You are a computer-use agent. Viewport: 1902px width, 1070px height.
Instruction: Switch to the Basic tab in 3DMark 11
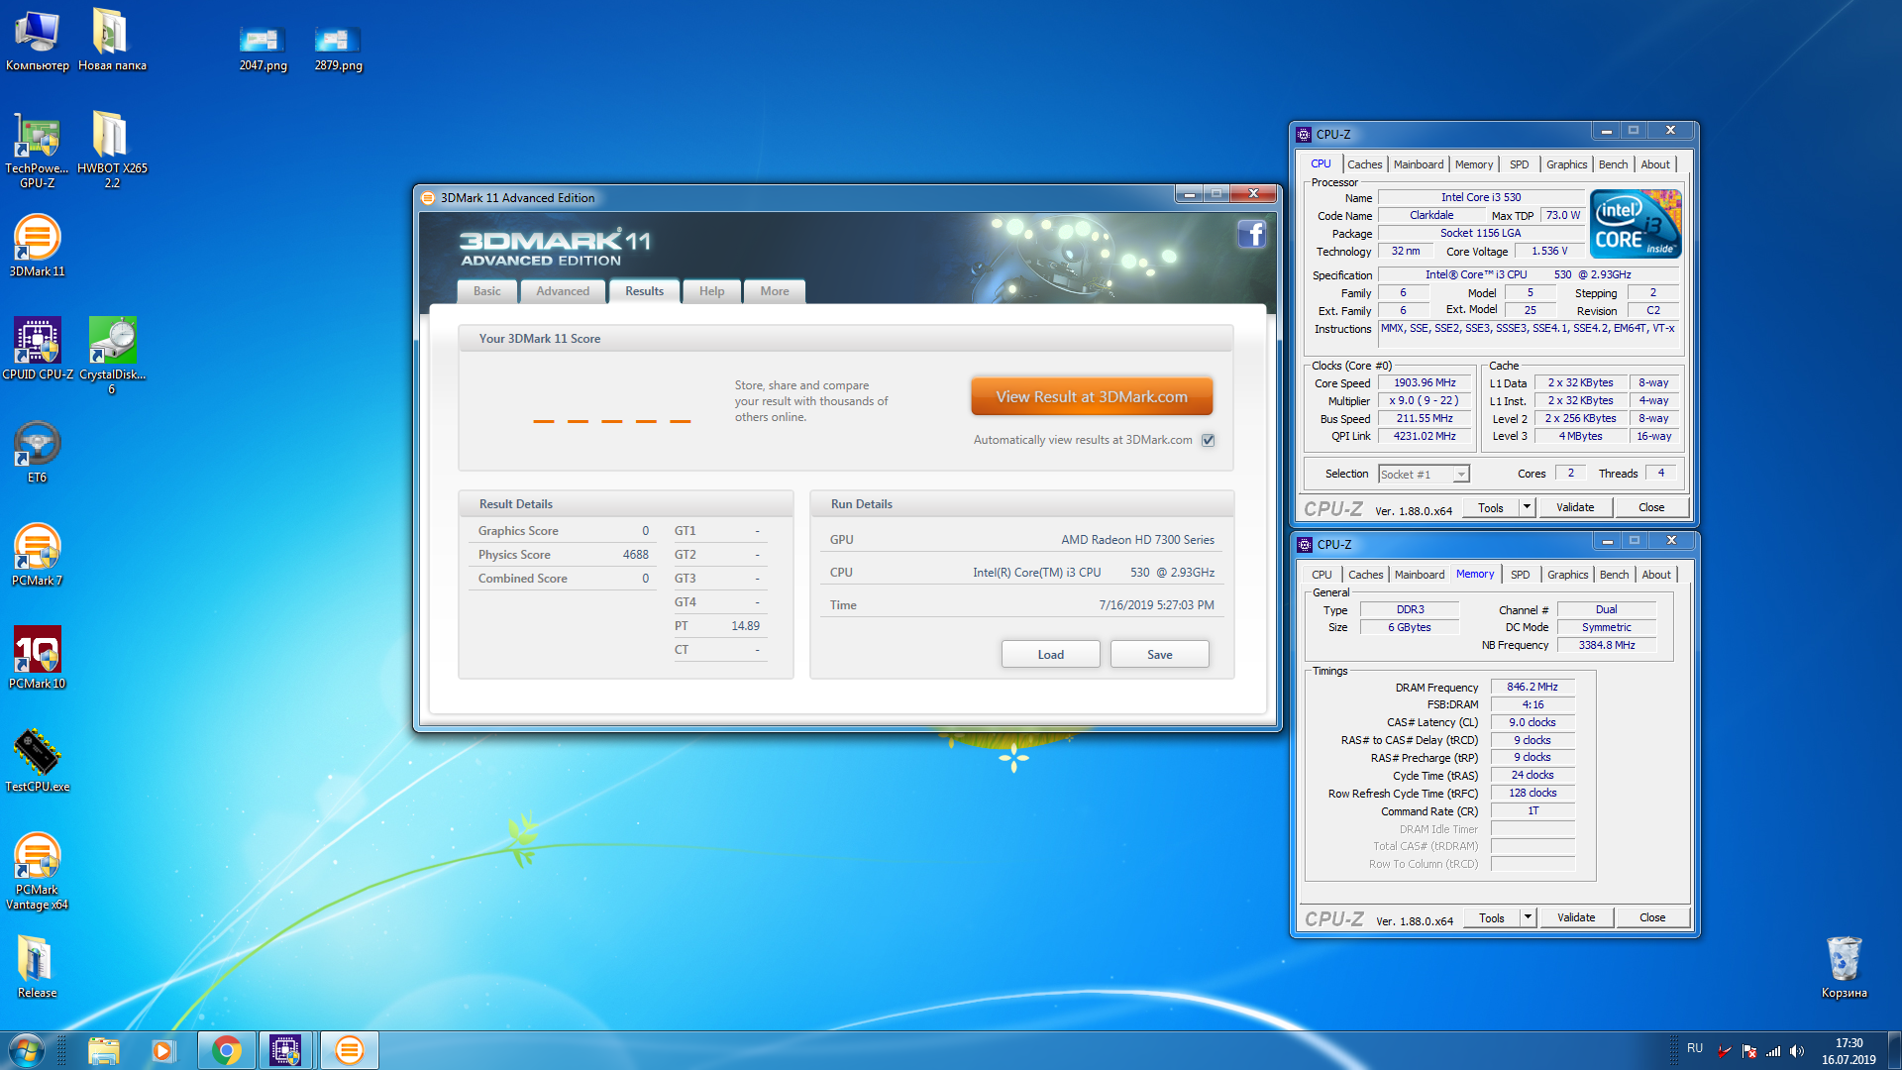coord(486,291)
